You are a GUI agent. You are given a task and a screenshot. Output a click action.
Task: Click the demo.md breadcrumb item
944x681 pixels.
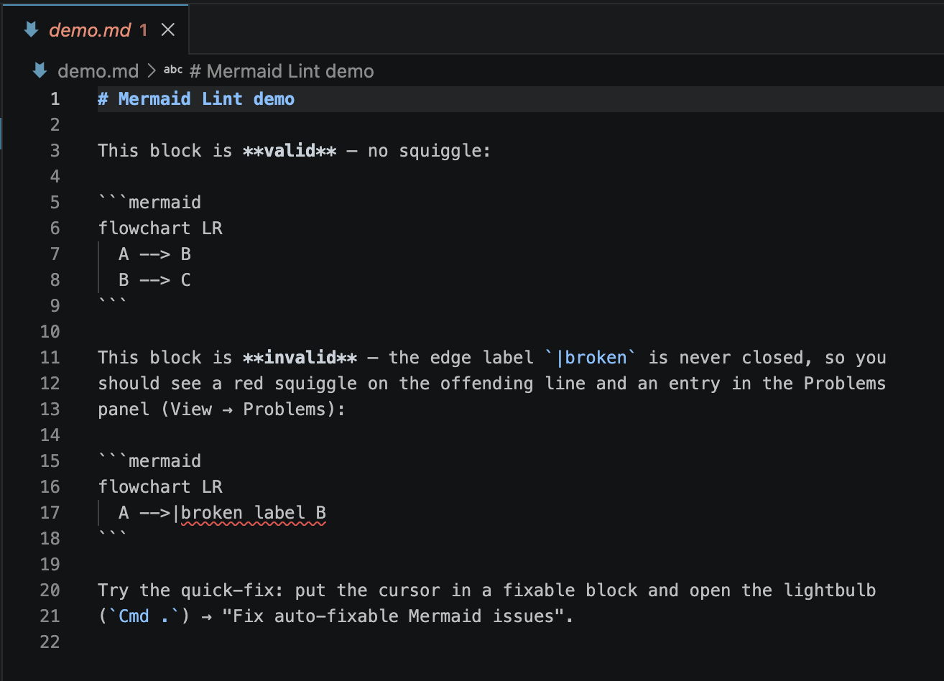[98, 71]
